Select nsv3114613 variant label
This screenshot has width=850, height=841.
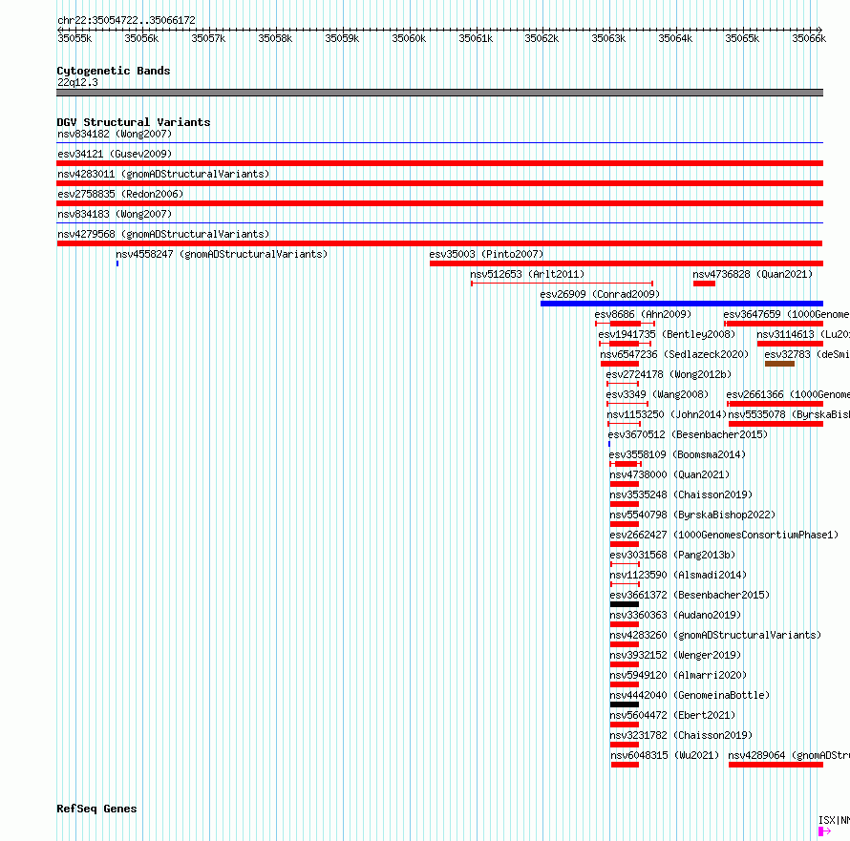(x=803, y=334)
